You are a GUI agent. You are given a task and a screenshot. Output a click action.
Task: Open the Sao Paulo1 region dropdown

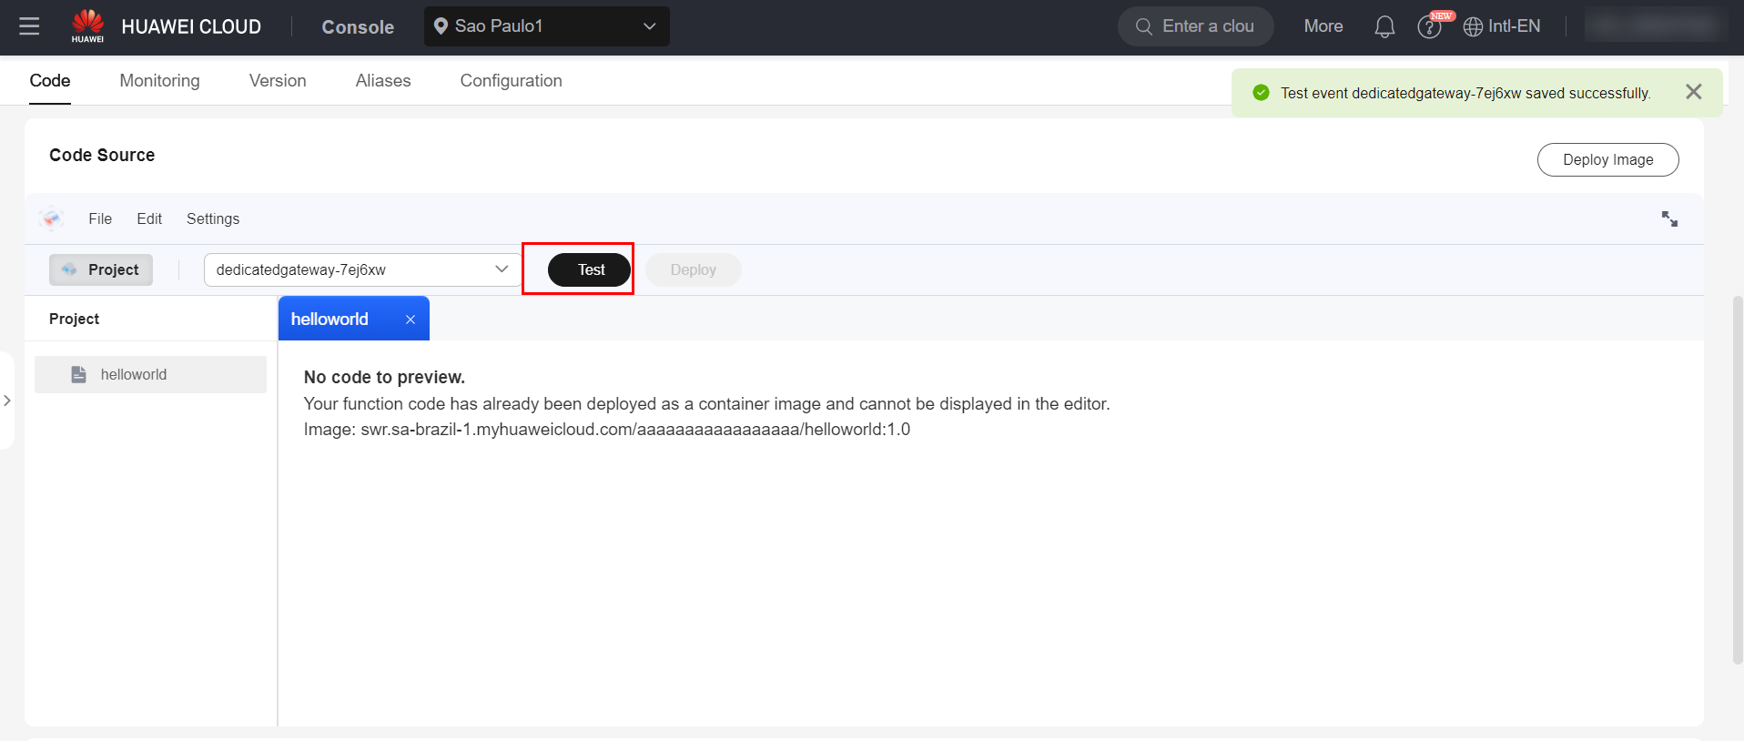tap(546, 26)
